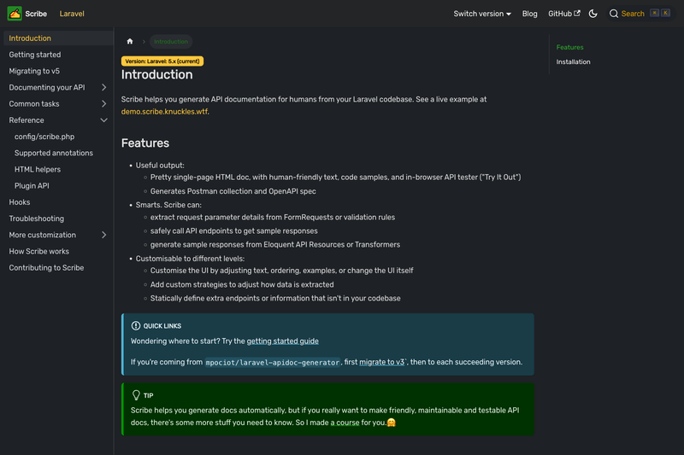Click 'safely call API endpoints' bullet text
The image size is (684, 455).
point(233,230)
